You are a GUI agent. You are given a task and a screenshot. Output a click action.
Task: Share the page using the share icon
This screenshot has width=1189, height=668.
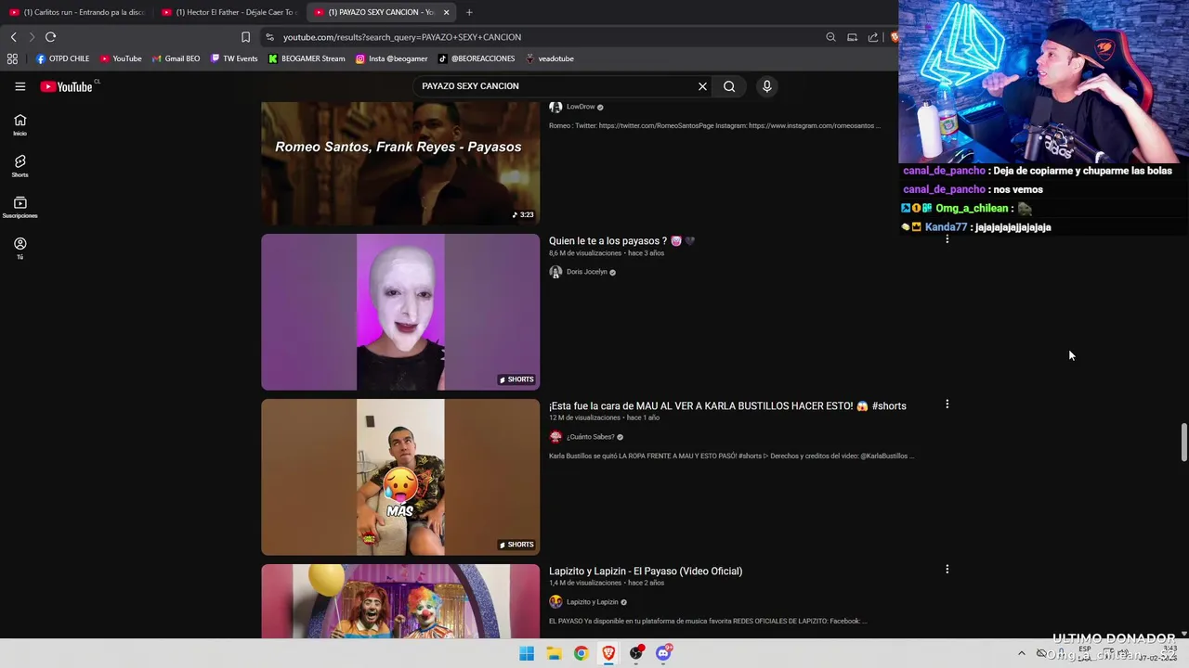pos(873,37)
